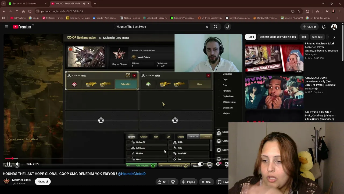Dislike the video
The image size is (344, 194).
pos(173,182)
